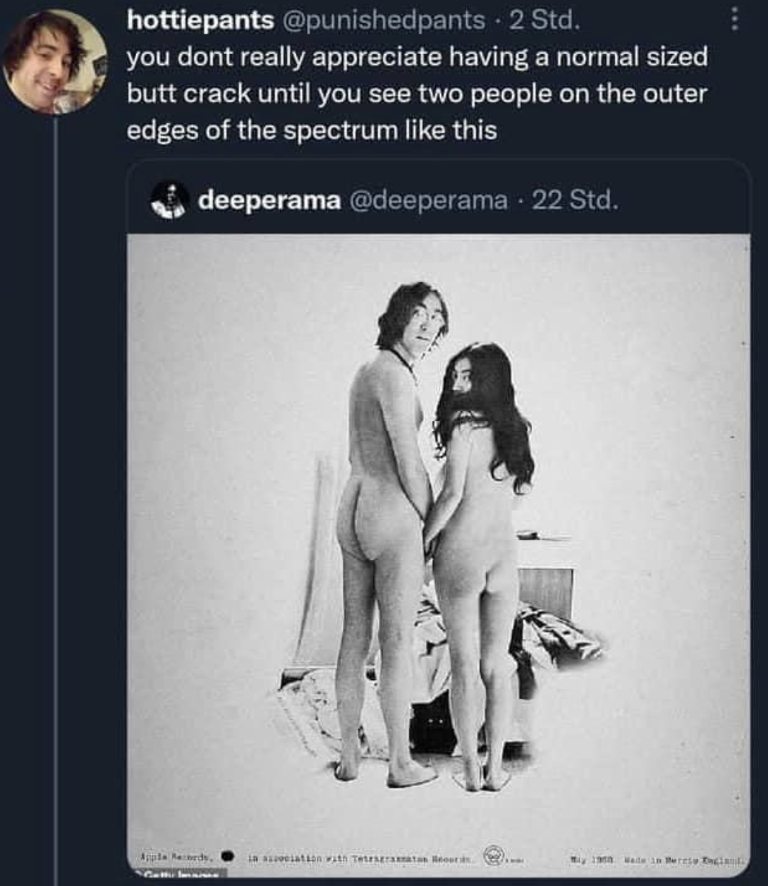This screenshot has height=886, width=768.
Task: Click the Getty Images watermark label
Action: (178, 874)
